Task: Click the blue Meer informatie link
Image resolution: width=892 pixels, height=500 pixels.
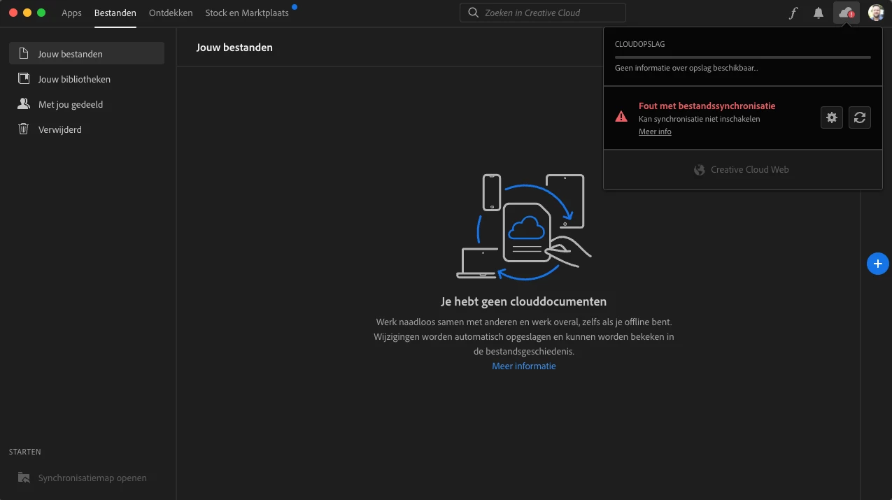Action: pos(524,366)
